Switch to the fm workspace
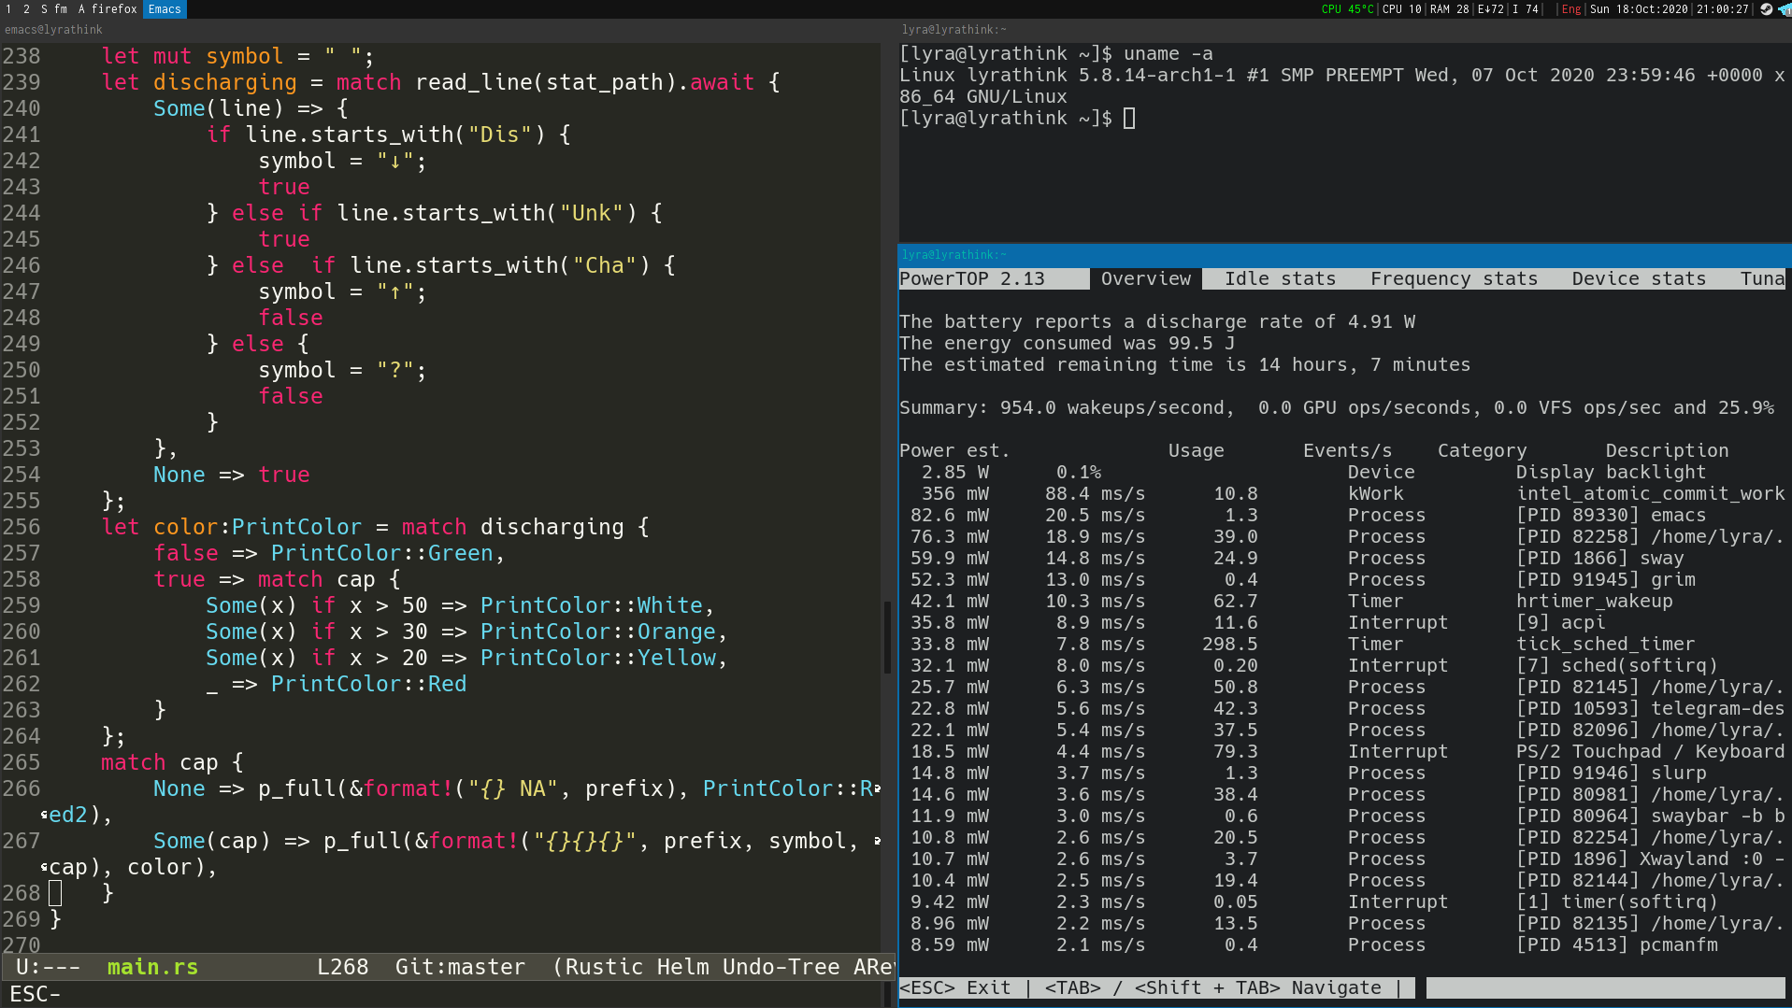Image resolution: width=1792 pixels, height=1008 pixels. [61, 8]
